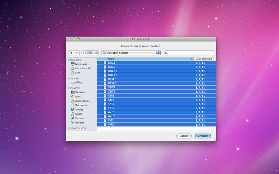
Task: Select the ODT2 file icon
Action: click(105, 92)
